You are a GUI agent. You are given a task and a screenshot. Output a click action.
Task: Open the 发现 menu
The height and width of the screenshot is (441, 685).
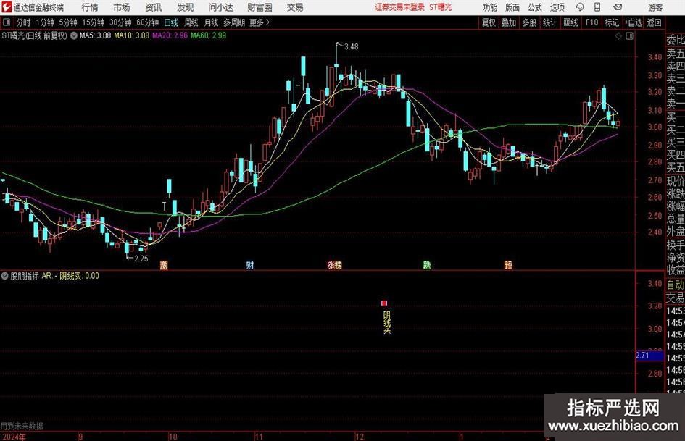[x=186, y=7]
